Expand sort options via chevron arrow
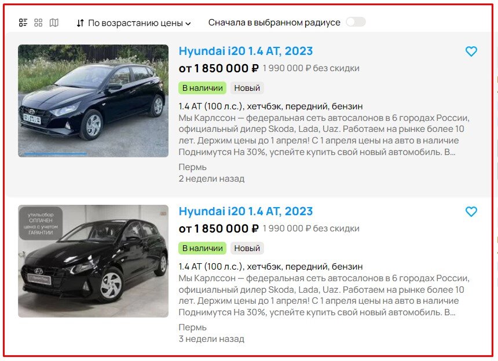Viewport: 498px width, 361px height. click(188, 24)
